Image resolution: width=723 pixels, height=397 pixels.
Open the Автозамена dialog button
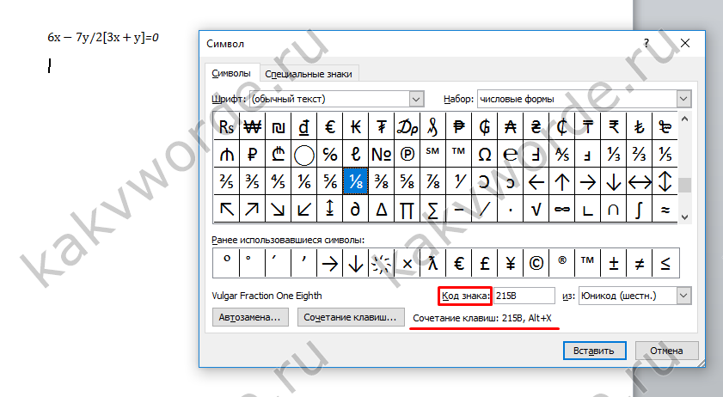coord(250,317)
